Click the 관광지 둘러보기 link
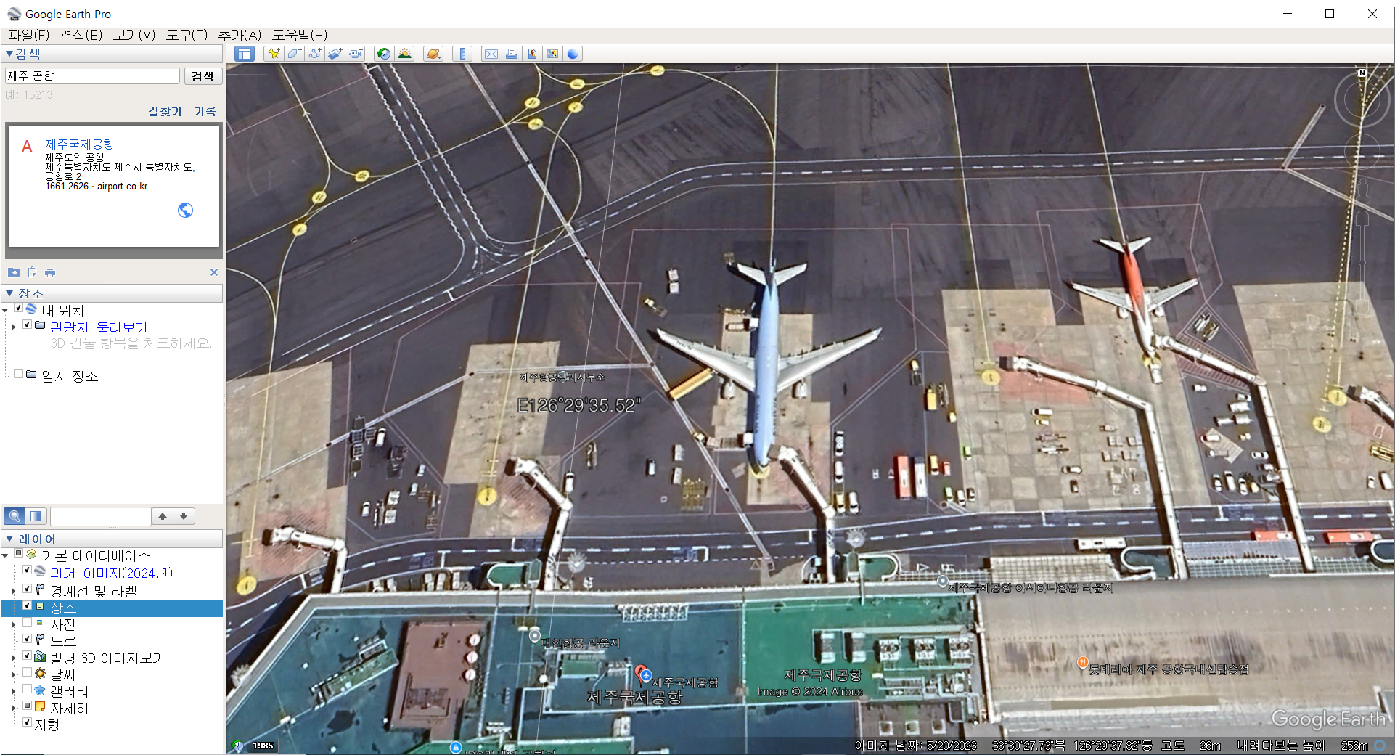The image size is (1395, 755). pyautogui.click(x=98, y=327)
